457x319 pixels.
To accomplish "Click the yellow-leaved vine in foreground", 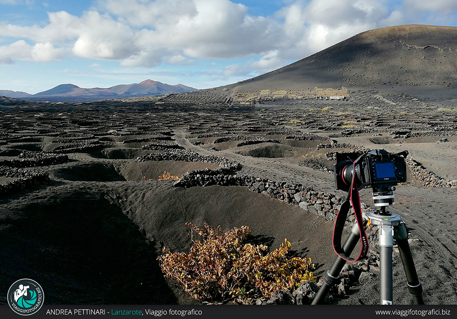I will pyautogui.click(x=233, y=265).
